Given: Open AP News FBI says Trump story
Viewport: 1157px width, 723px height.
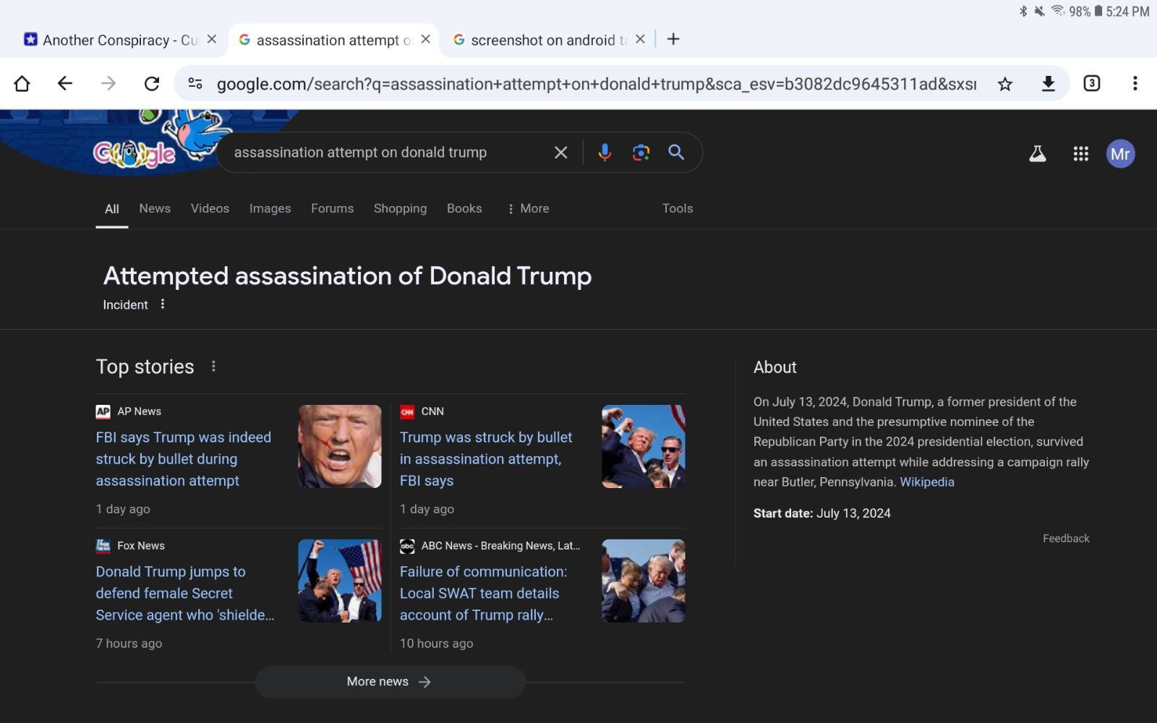Looking at the screenshot, I should [x=184, y=459].
